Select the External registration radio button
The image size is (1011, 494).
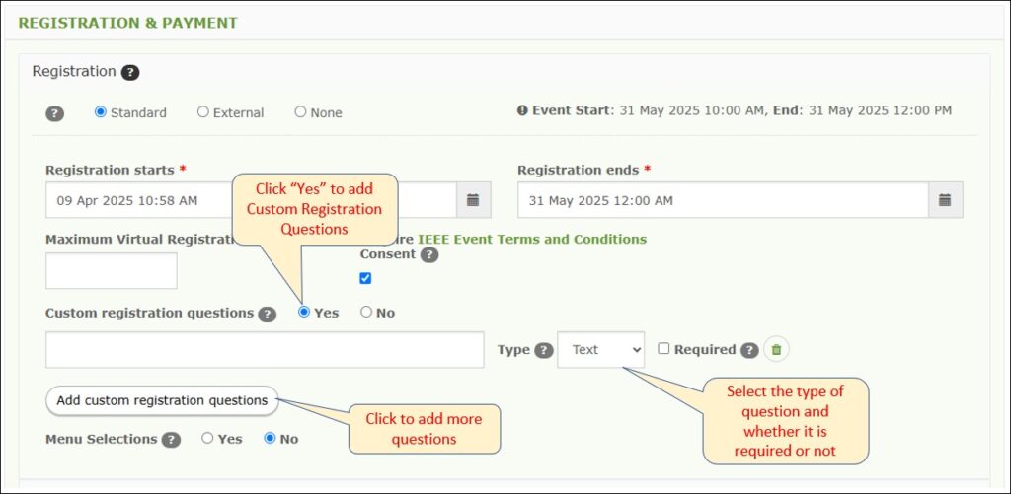click(x=203, y=112)
